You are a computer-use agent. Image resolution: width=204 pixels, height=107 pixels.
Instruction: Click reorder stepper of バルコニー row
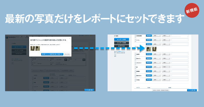pyautogui.click(x=135, y=63)
